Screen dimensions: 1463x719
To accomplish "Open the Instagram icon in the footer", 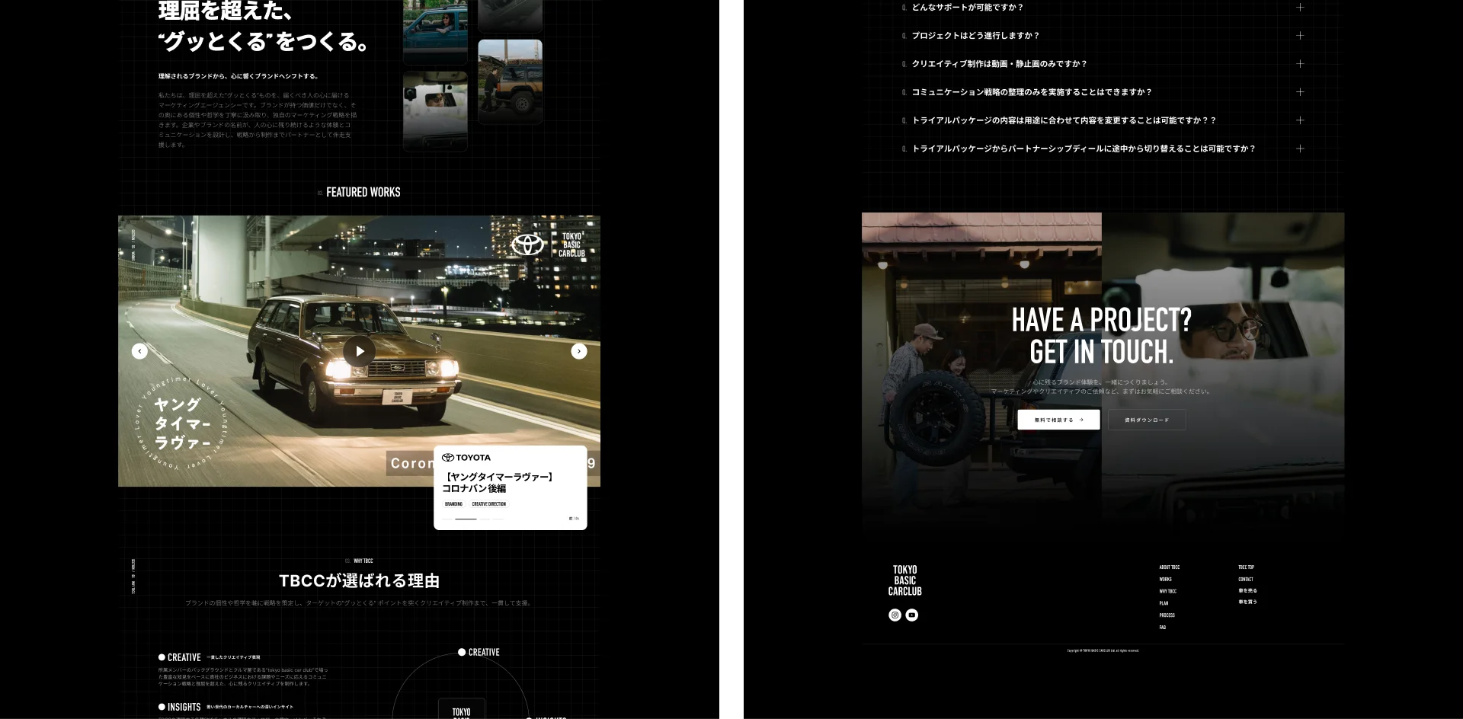I will tap(895, 615).
